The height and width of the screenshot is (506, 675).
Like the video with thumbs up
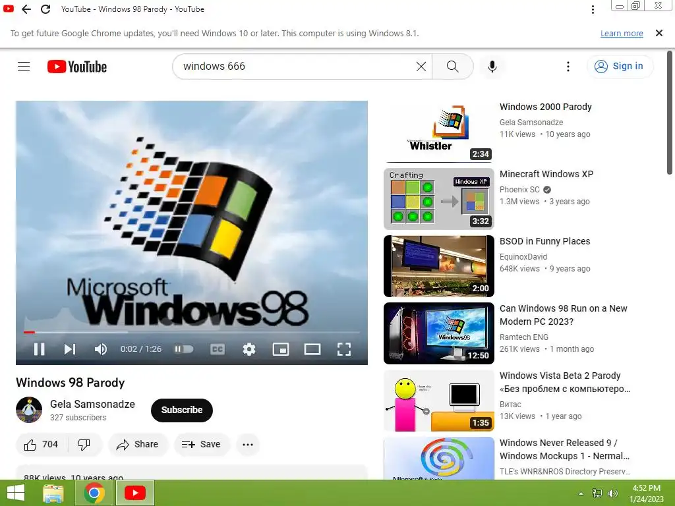coord(42,445)
